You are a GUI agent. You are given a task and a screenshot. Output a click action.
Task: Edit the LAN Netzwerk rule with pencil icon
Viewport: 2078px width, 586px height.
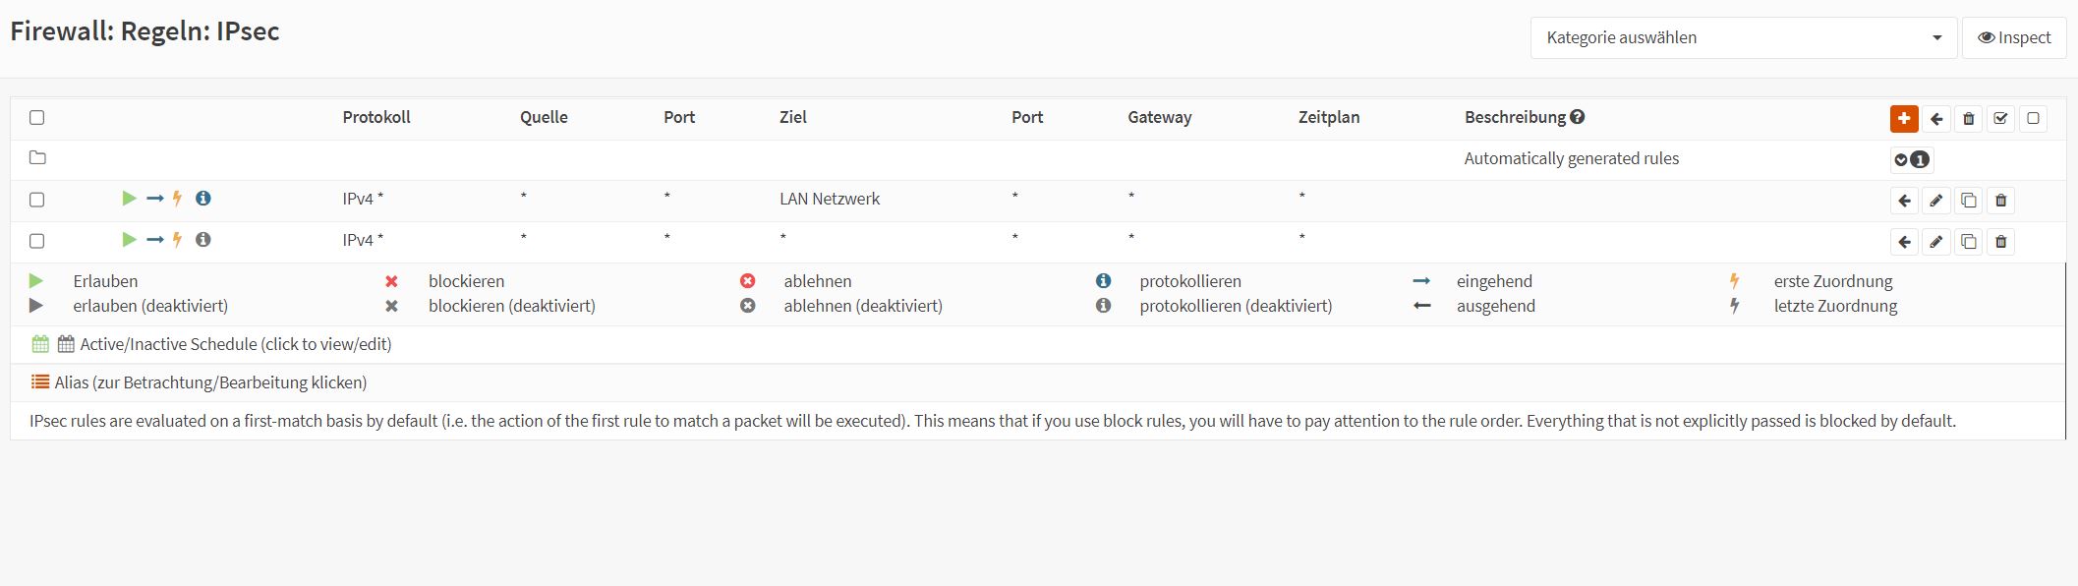(1935, 201)
